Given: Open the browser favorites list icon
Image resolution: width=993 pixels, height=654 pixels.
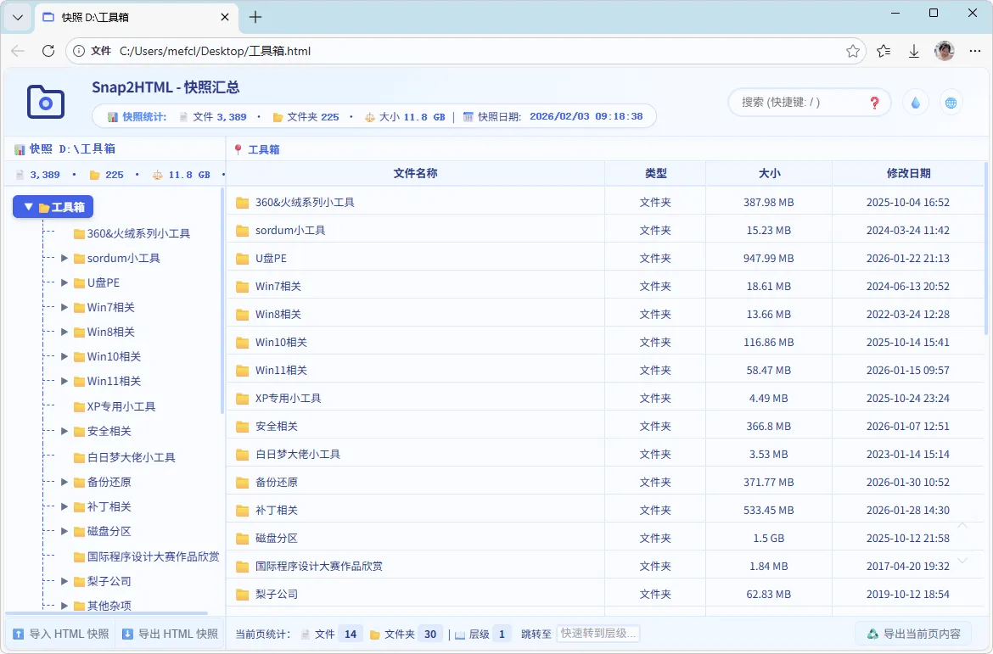Looking at the screenshot, I should [884, 51].
